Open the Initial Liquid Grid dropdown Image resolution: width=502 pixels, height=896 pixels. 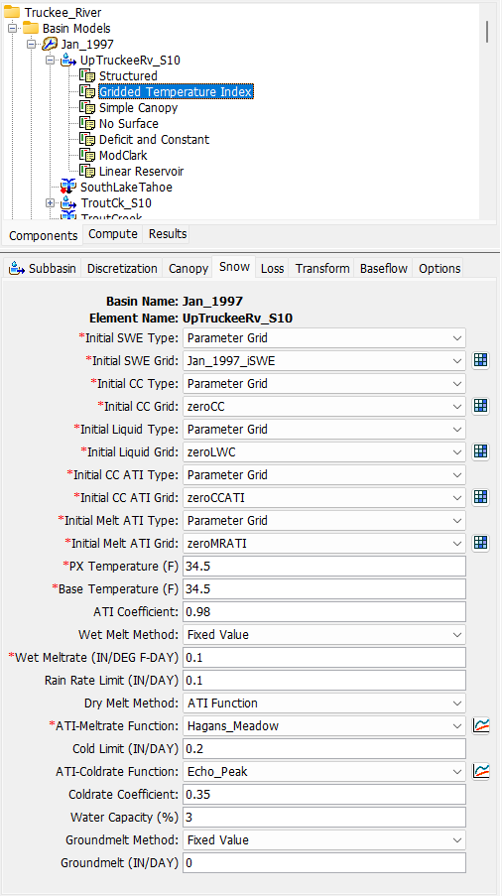tap(324, 452)
